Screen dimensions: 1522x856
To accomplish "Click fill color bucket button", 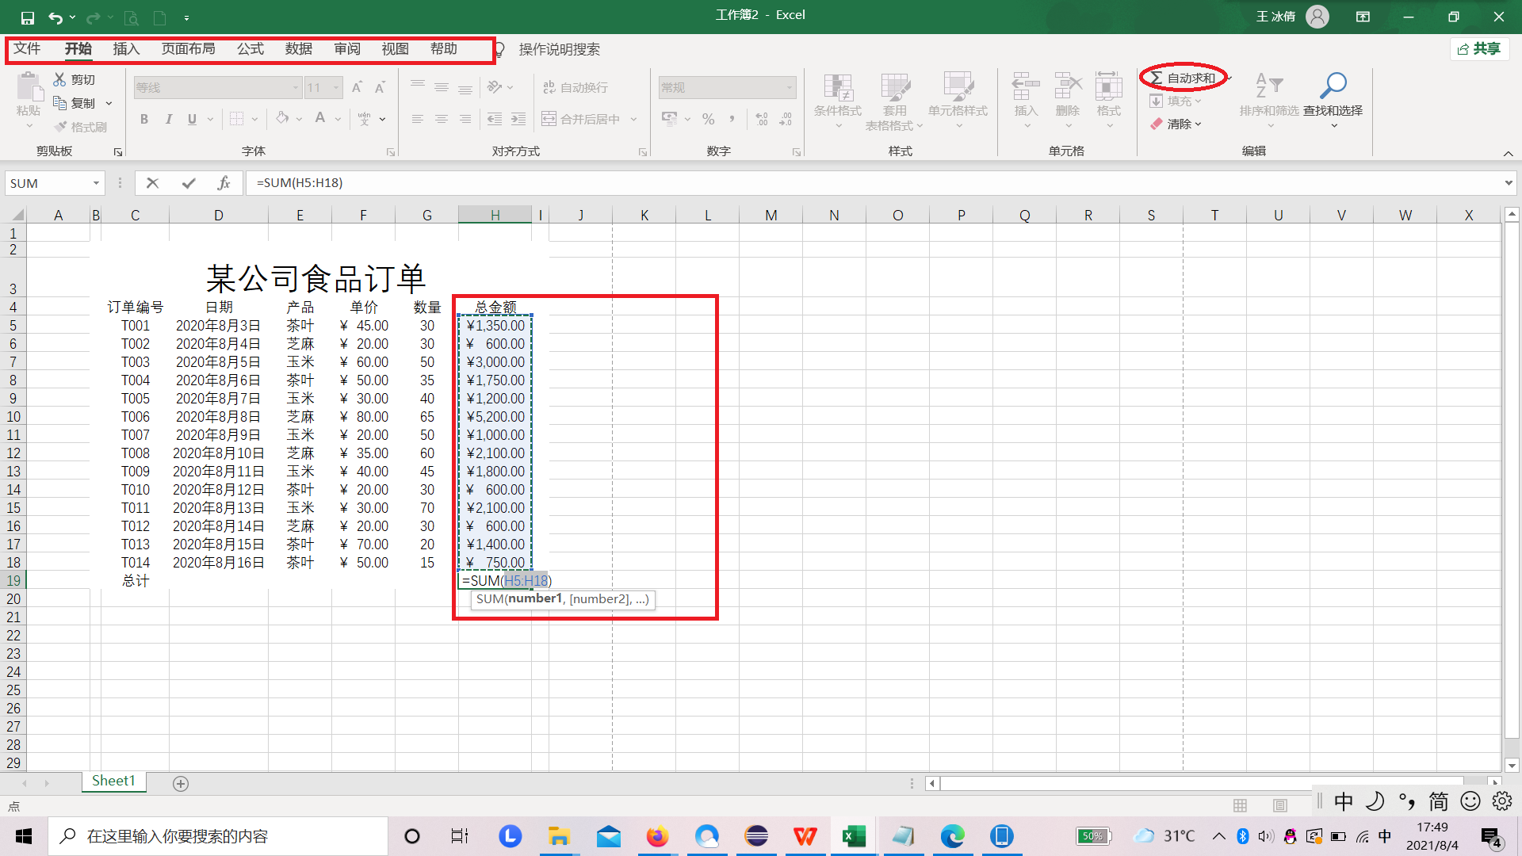I will click(x=282, y=118).
